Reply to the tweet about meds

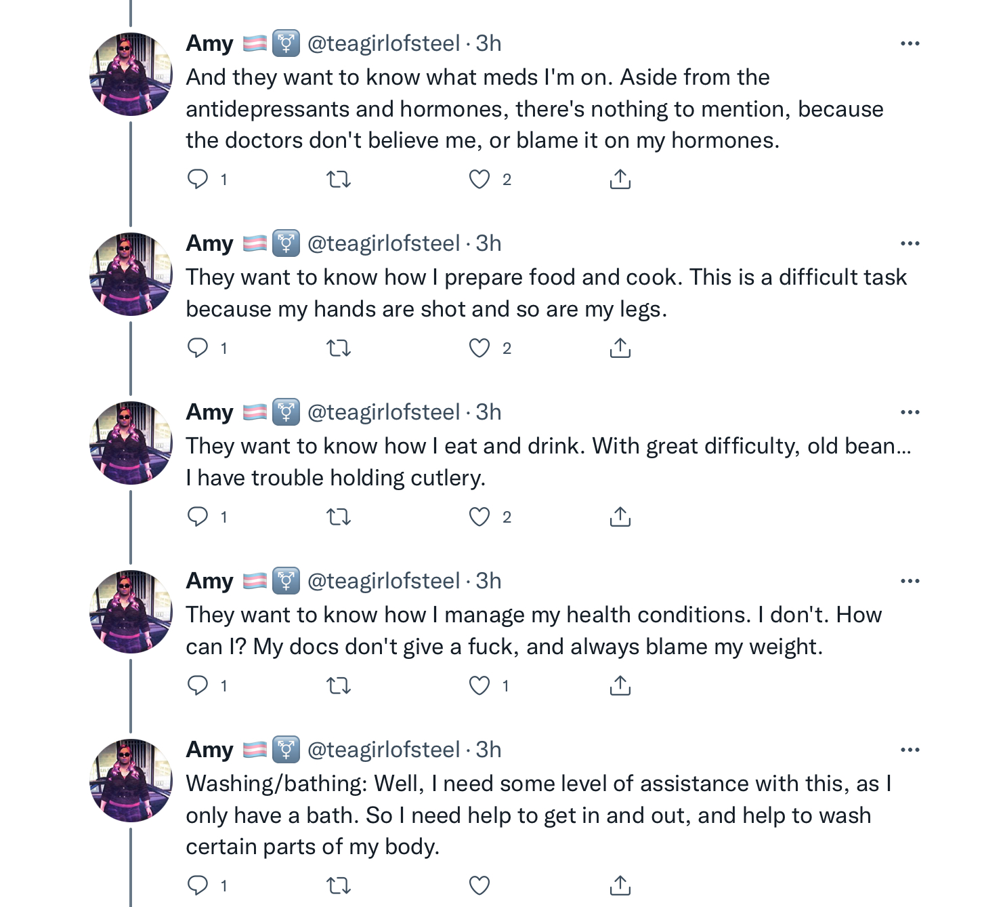pos(198,179)
